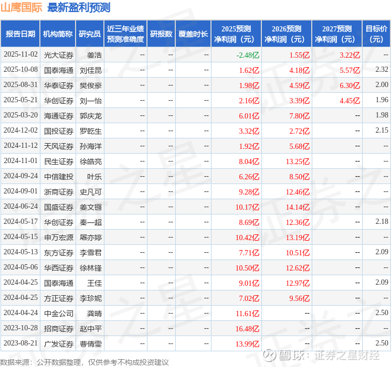391x367 pixels.
Task: Click the date 2025-10-08
Action: 20,70
